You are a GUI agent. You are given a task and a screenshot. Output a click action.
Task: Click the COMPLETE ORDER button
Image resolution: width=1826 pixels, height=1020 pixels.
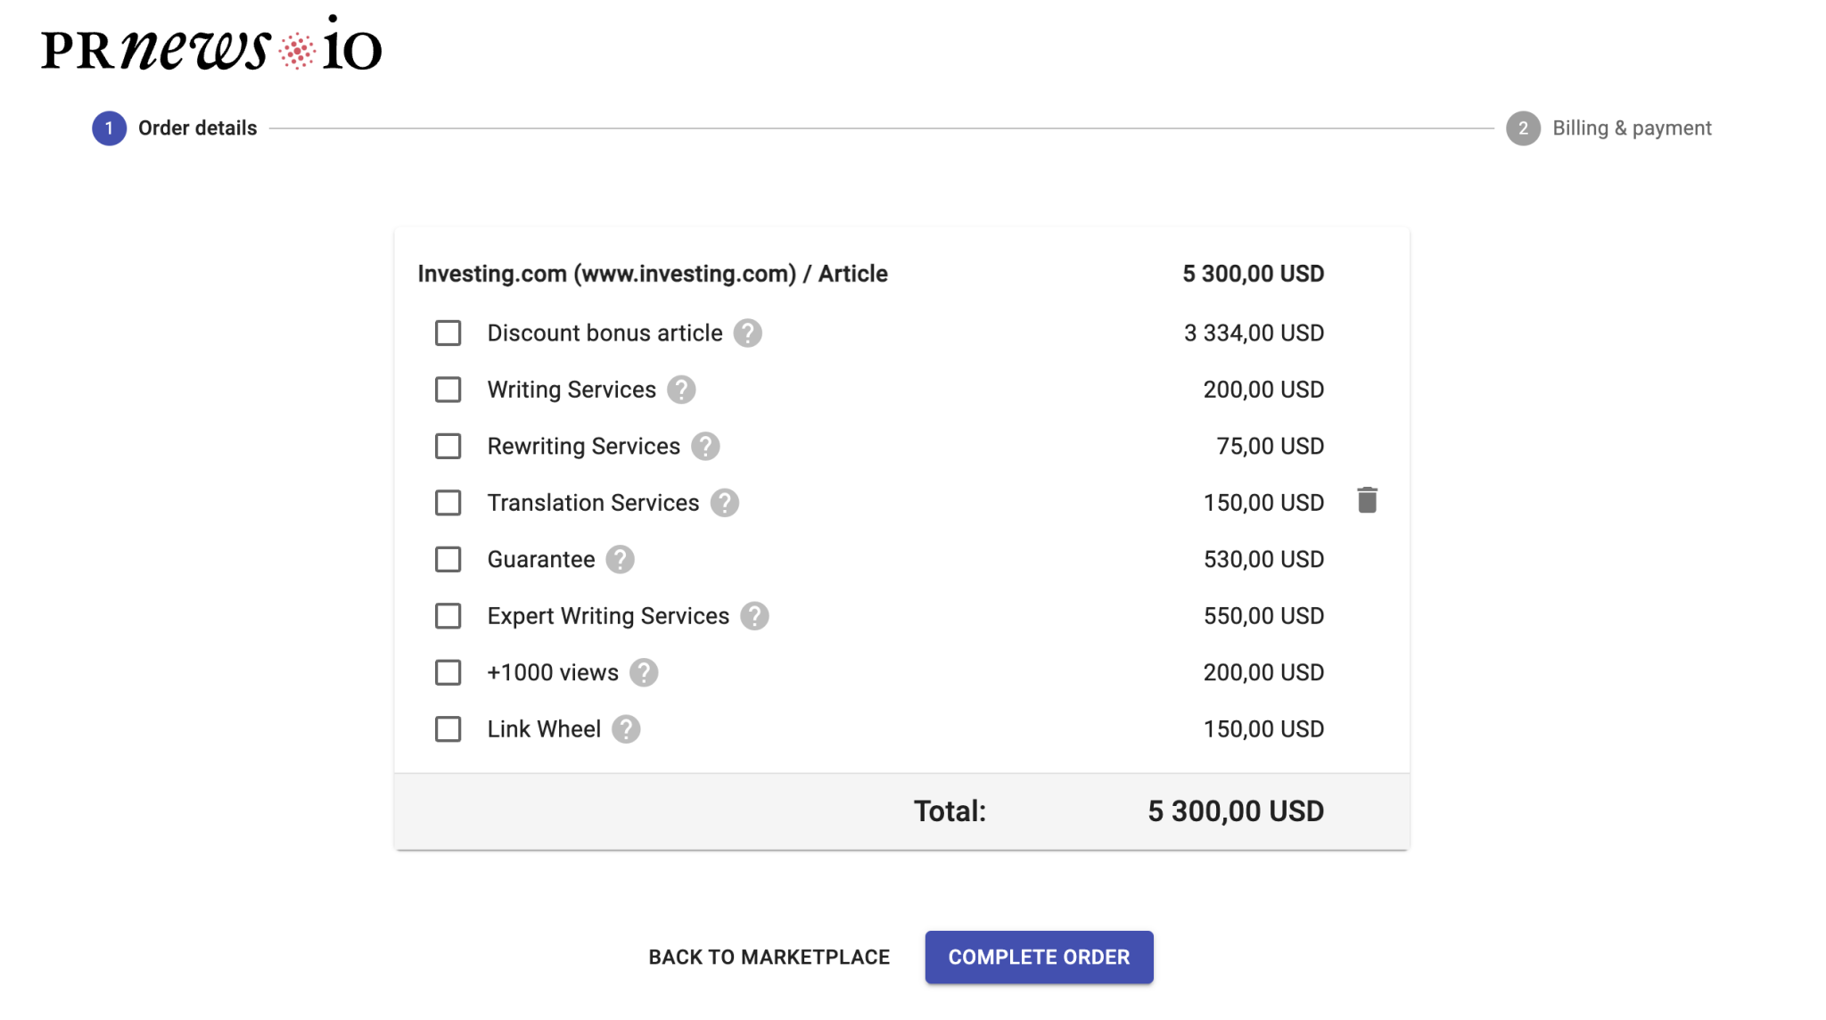click(x=1038, y=956)
